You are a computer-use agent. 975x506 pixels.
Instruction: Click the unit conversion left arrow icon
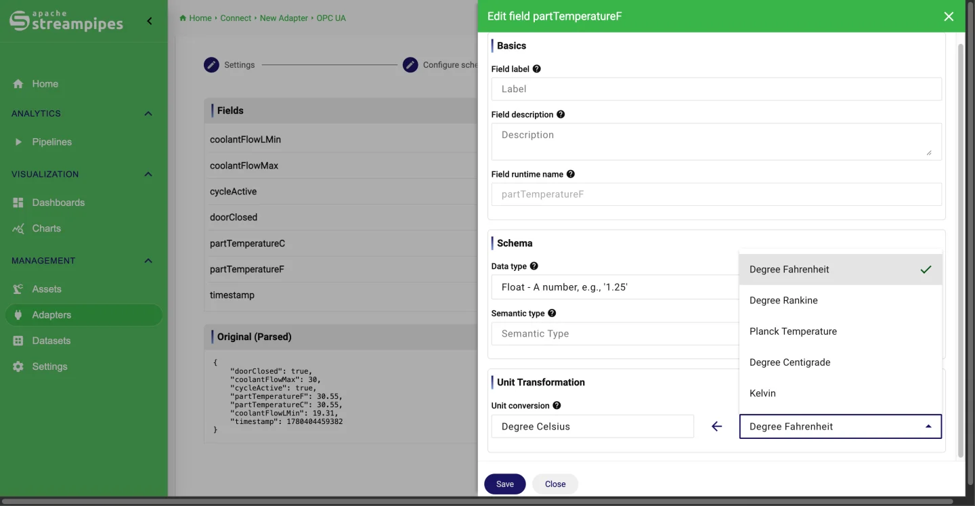[717, 427]
